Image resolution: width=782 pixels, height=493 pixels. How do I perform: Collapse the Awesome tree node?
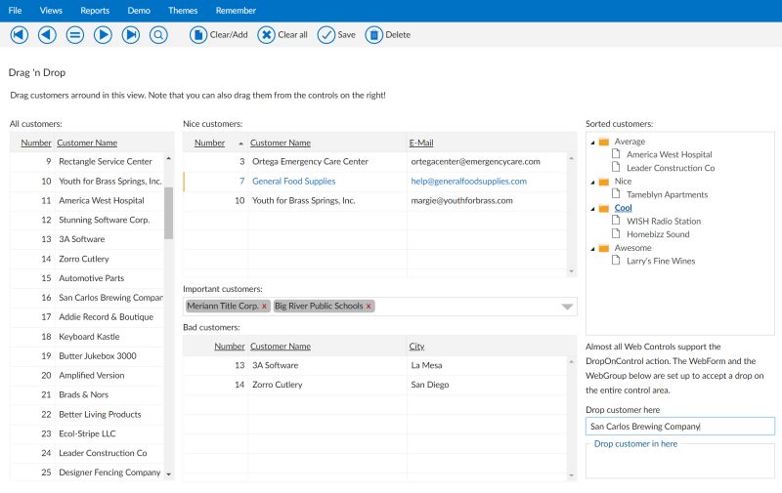coord(592,249)
